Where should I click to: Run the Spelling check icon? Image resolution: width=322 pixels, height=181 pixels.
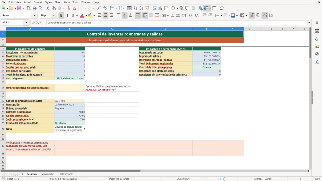(x=105, y=8)
